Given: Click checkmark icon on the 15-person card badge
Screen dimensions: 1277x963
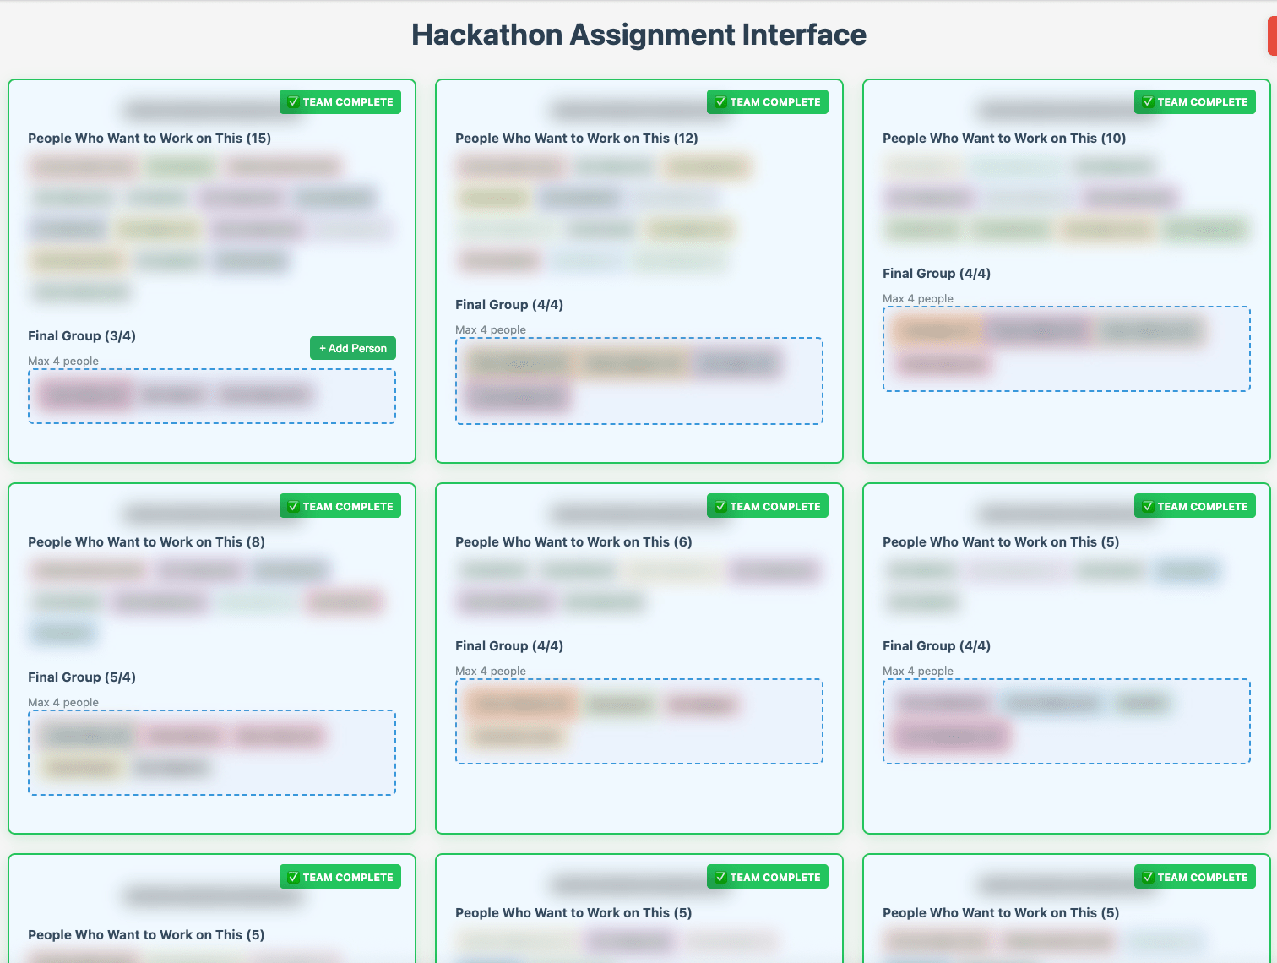Looking at the screenshot, I should click(x=293, y=102).
